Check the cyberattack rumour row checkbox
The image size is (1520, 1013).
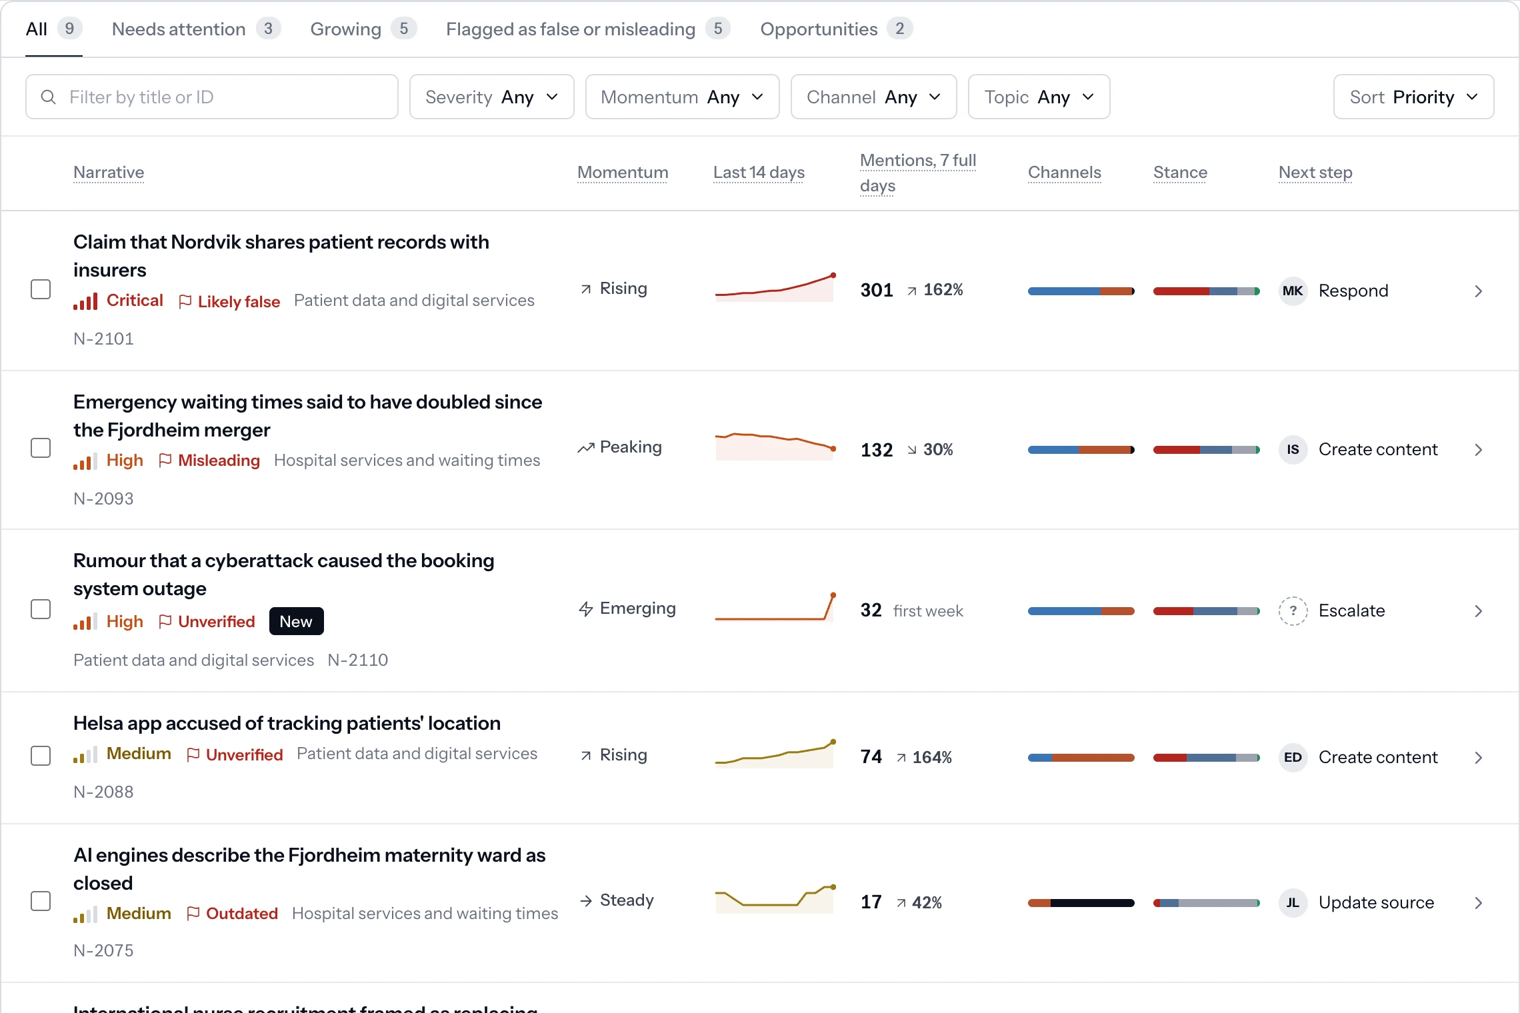point(41,609)
